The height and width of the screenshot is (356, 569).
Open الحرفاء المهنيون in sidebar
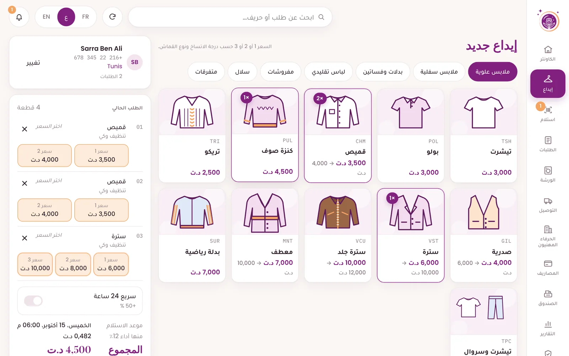coord(548,236)
